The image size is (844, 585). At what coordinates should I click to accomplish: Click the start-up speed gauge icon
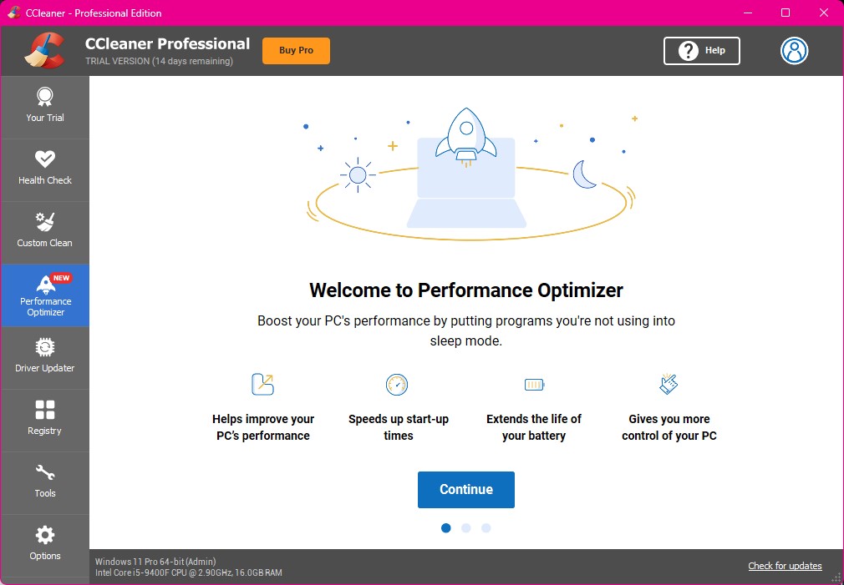(397, 385)
